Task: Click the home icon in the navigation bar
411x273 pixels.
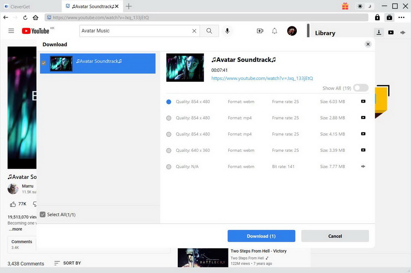Action: point(35,18)
